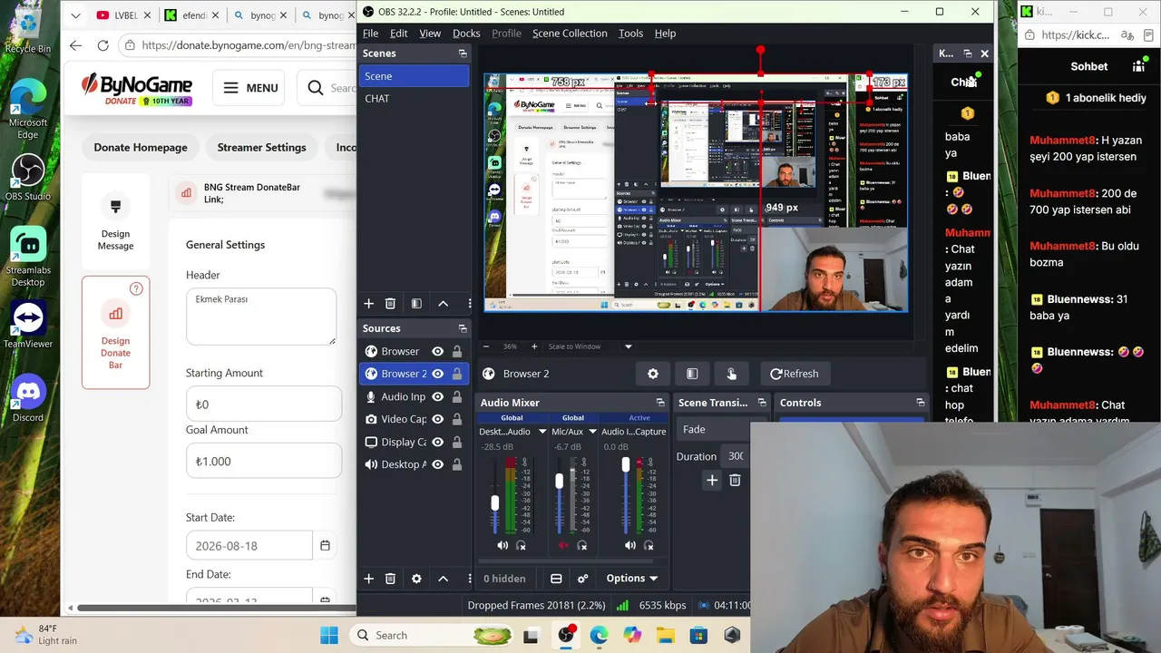Open scene filters in Scenes toolbar
This screenshot has height=653, width=1161.
(x=416, y=304)
